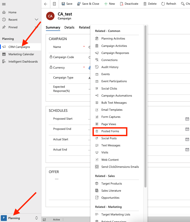Open Social Posts

click(109, 138)
